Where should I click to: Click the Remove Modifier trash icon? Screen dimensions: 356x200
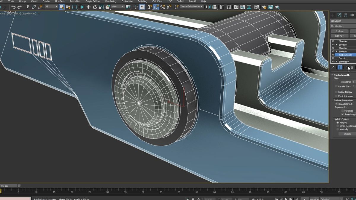coord(352,67)
